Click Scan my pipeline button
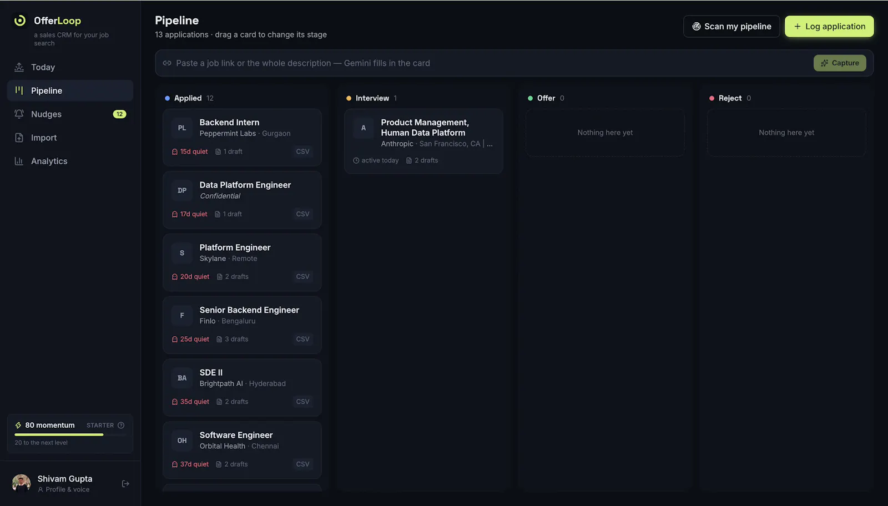888x506 pixels. 731,26
